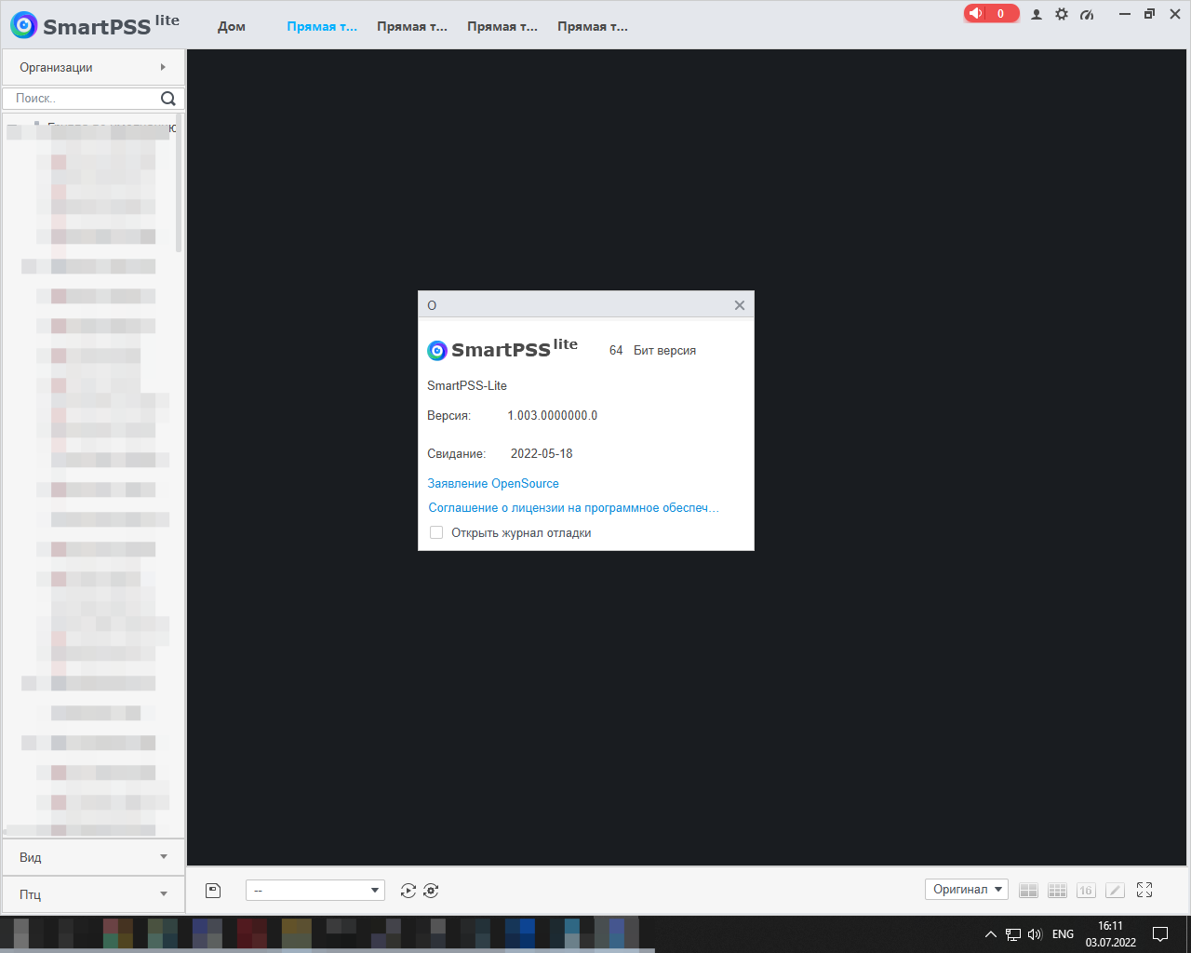The width and height of the screenshot is (1191, 953).
Task: Show hidden tray icons chevron
Action: pyautogui.click(x=991, y=934)
